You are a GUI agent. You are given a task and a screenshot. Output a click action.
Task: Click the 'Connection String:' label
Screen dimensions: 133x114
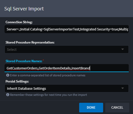[19, 22]
